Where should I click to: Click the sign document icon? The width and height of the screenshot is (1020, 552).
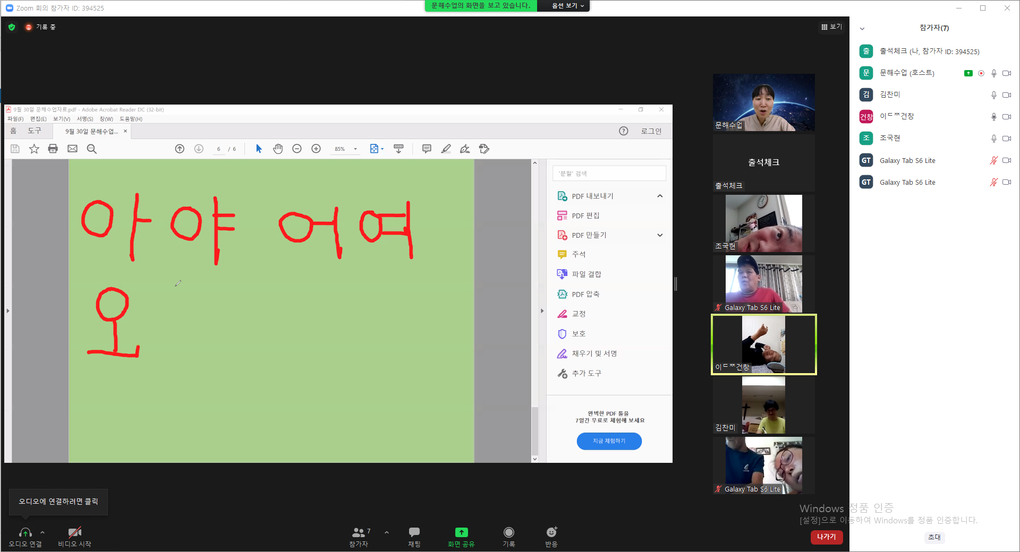click(465, 149)
